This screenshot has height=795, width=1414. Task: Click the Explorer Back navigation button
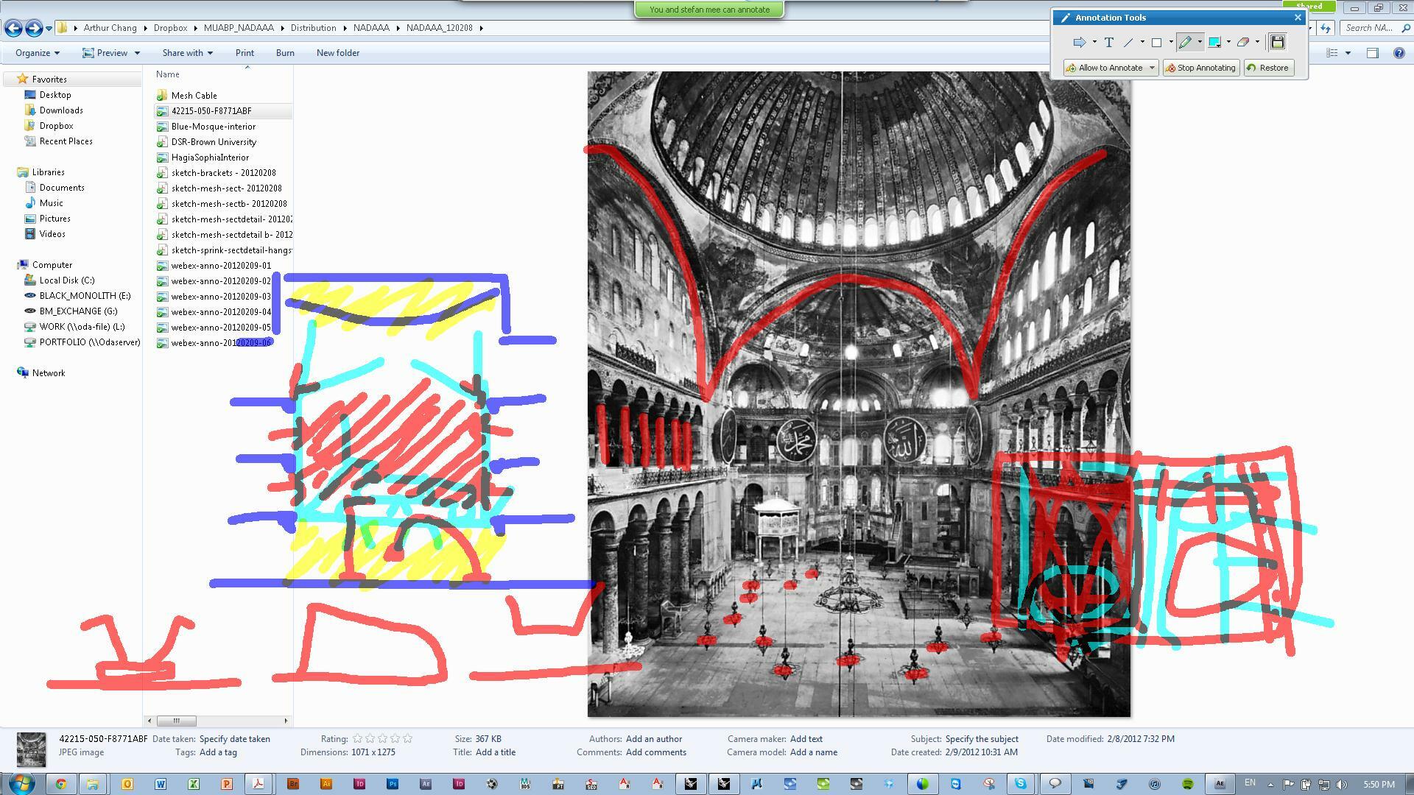[x=13, y=28]
